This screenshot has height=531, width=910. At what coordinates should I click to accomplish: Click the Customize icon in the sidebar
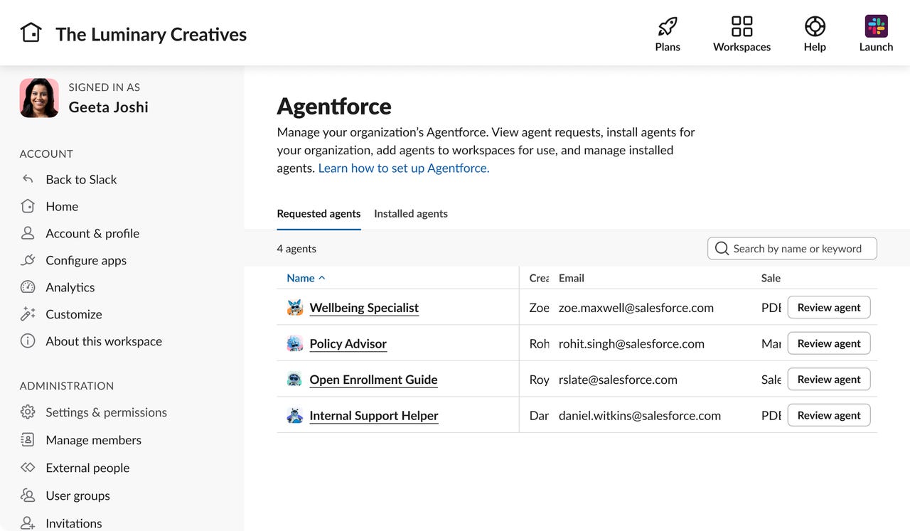pos(27,314)
